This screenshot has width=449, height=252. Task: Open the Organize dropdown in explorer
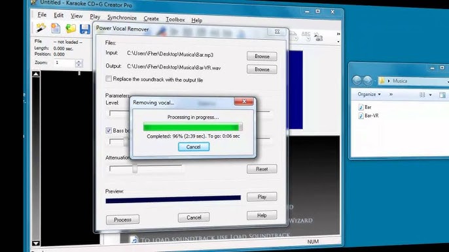click(x=369, y=94)
